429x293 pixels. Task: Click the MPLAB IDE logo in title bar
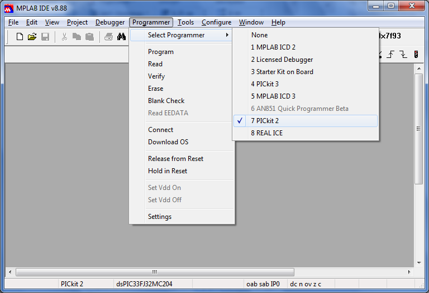(x=9, y=8)
